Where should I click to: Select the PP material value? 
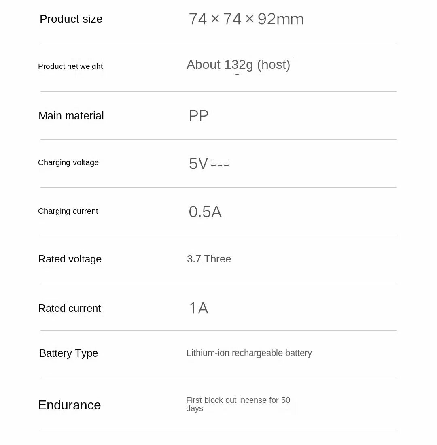pyautogui.click(x=198, y=116)
